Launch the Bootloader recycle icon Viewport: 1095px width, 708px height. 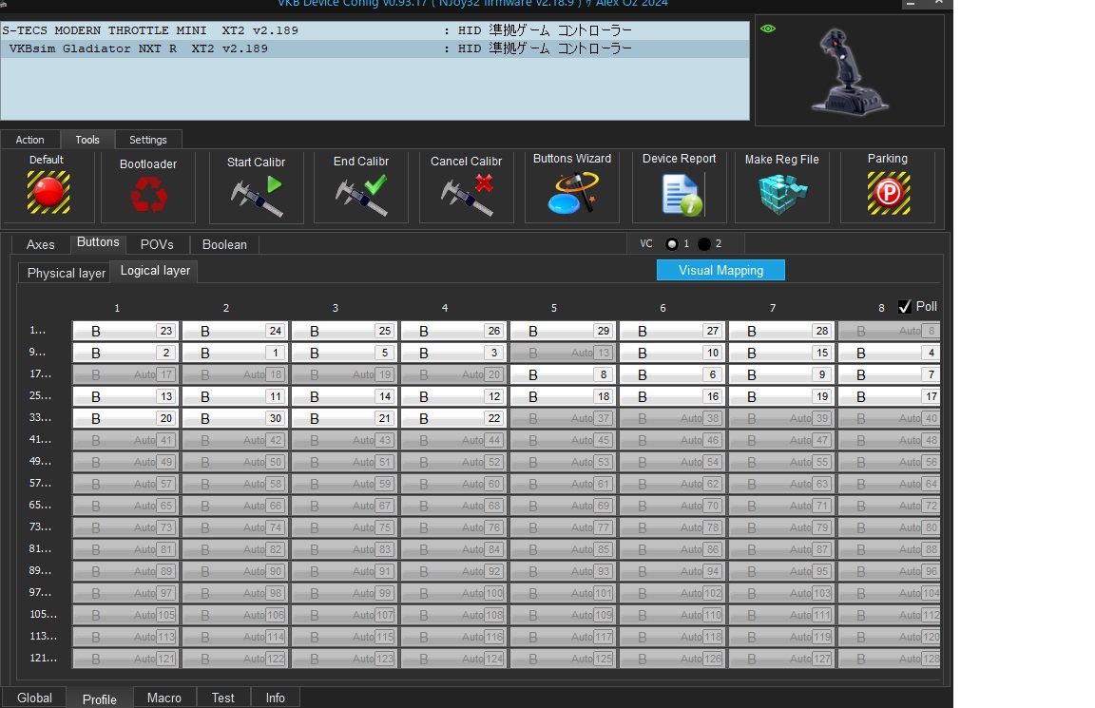click(x=148, y=194)
